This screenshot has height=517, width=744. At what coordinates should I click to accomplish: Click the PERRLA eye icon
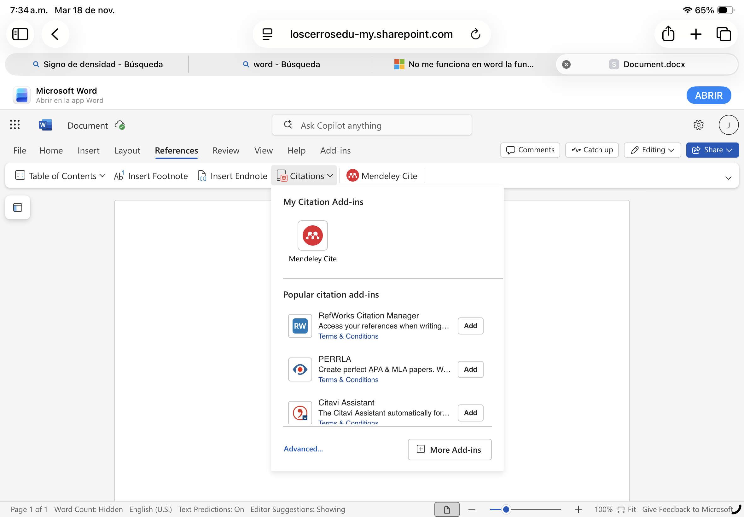[x=300, y=369]
